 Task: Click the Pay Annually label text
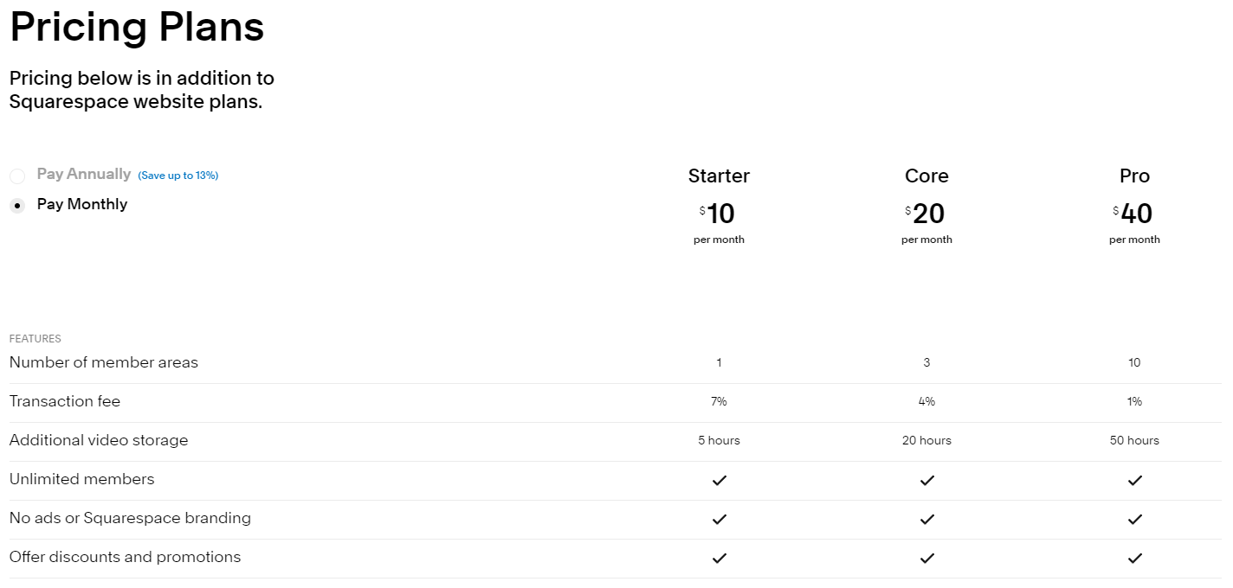pos(84,175)
